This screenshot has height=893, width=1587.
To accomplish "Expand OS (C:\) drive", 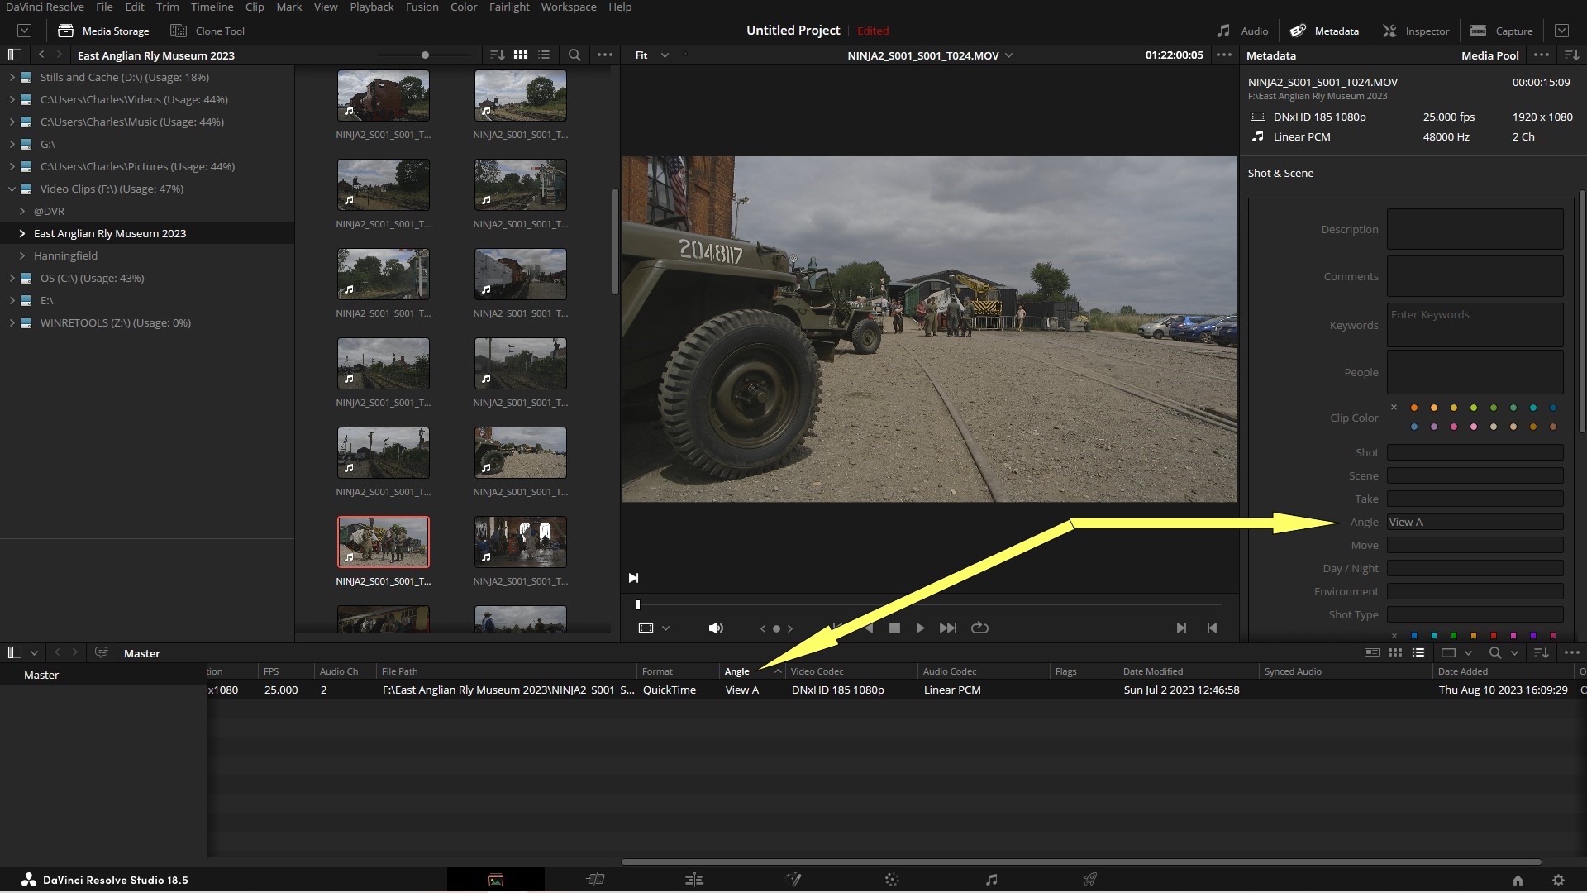I will point(12,278).
